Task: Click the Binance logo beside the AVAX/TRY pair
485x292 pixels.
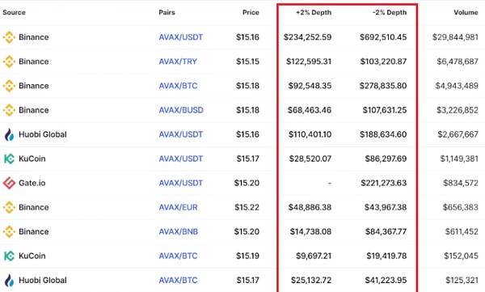Action: pyautogui.click(x=9, y=61)
